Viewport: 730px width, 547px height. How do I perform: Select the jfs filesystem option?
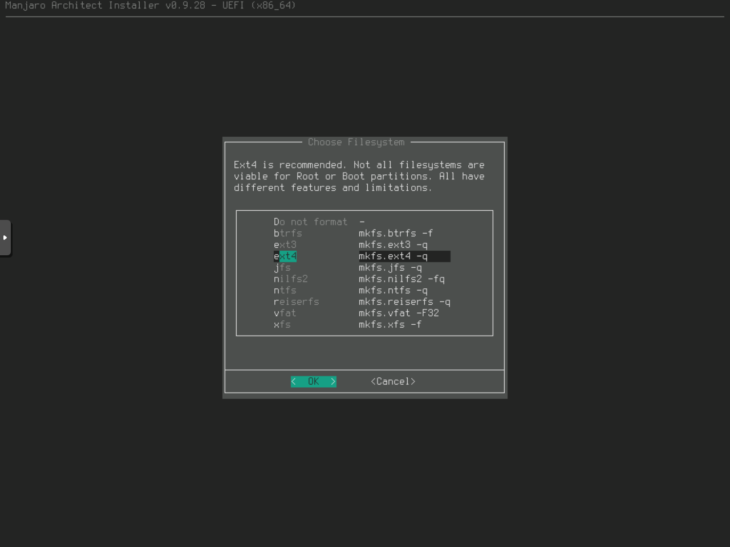[282, 267]
